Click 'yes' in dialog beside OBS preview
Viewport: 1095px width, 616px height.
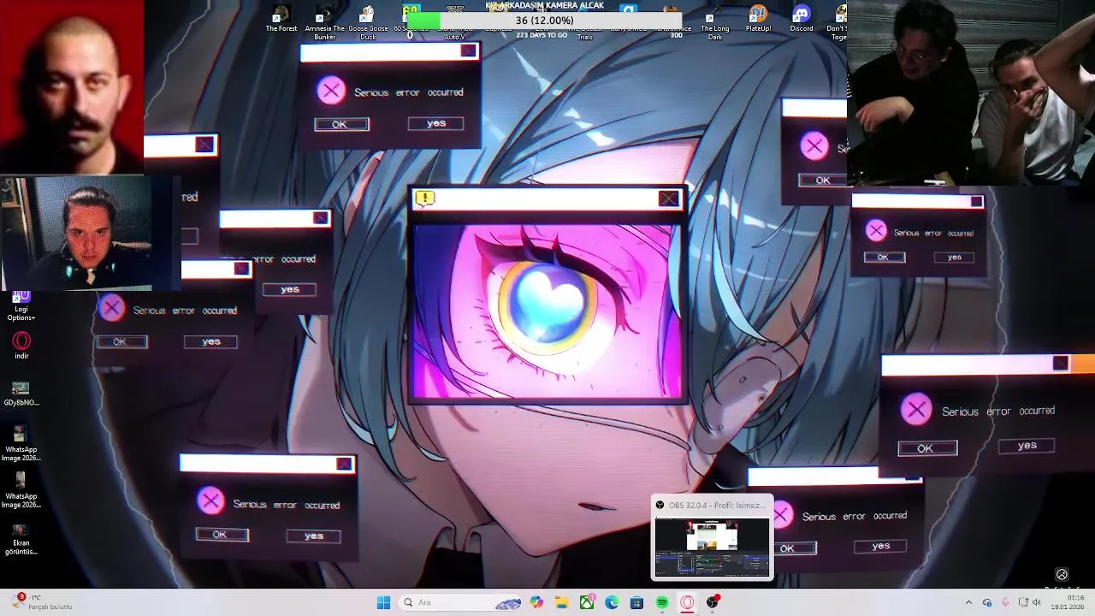880,546
